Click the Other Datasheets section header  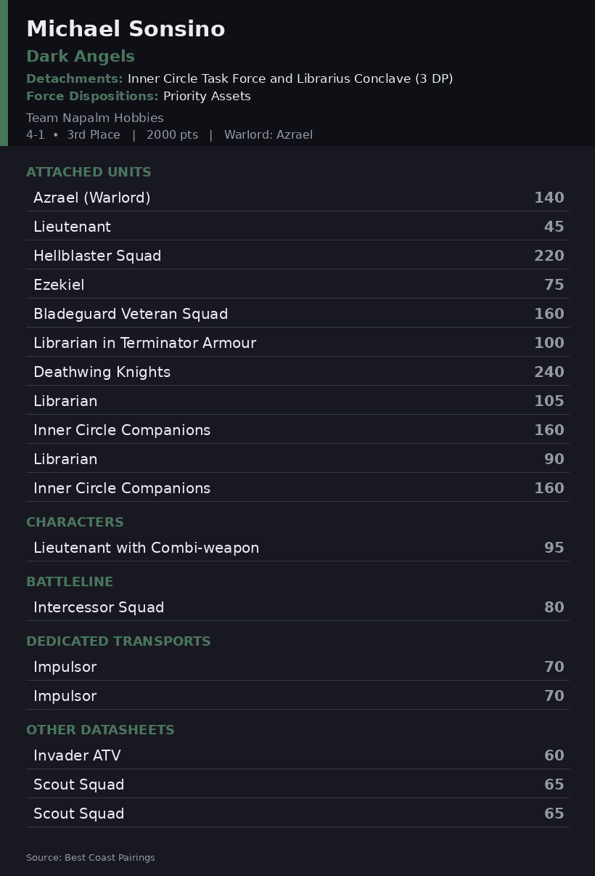click(100, 730)
